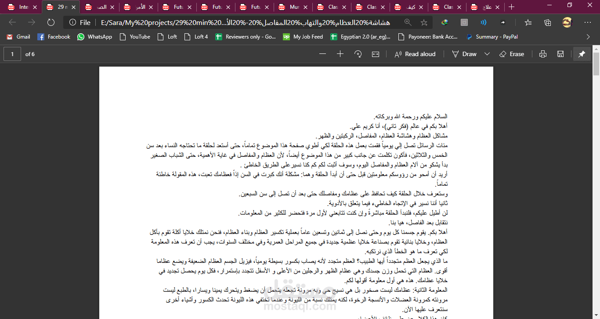The height and width of the screenshot is (319, 600).
Task: Print the open PDF
Action: pyautogui.click(x=542, y=53)
